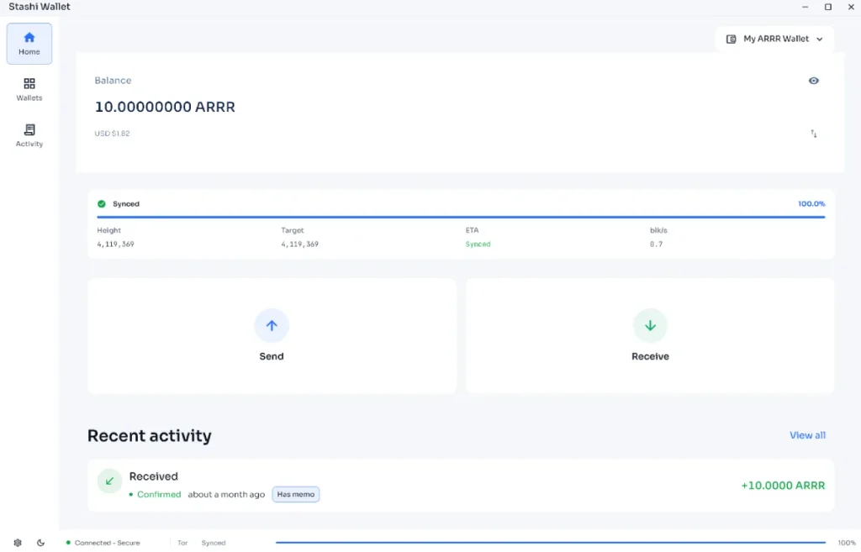
Task: Select the 10.00000000 ARRR balance text
Action: (x=165, y=107)
